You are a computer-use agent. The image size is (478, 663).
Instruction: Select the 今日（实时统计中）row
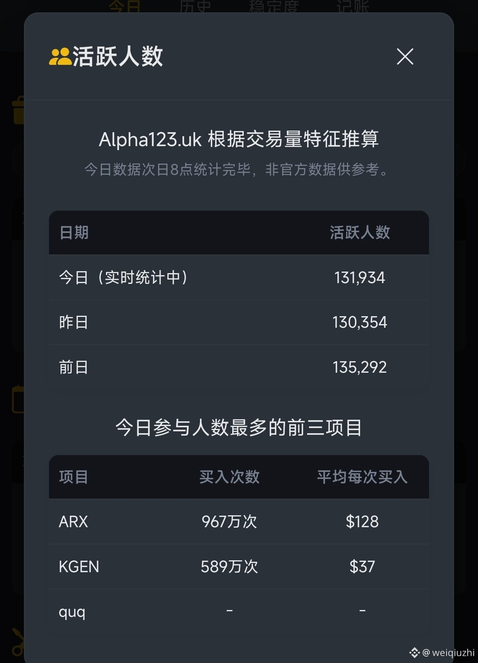(239, 278)
